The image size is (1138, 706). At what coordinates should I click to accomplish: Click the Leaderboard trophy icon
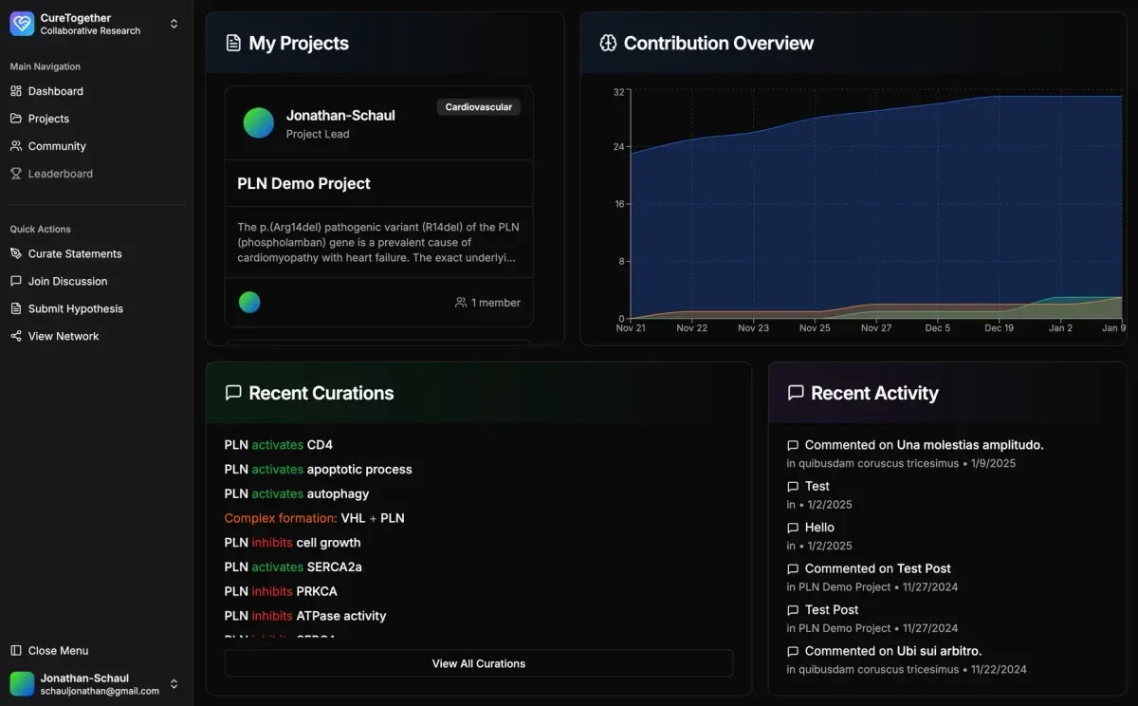[x=16, y=174]
